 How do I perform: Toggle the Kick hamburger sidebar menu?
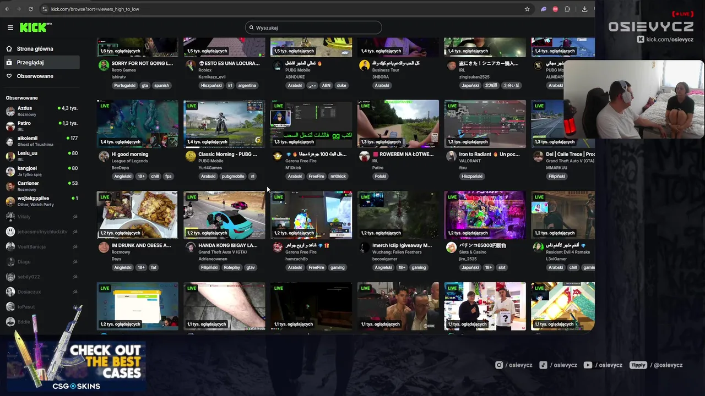click(10, 28)
